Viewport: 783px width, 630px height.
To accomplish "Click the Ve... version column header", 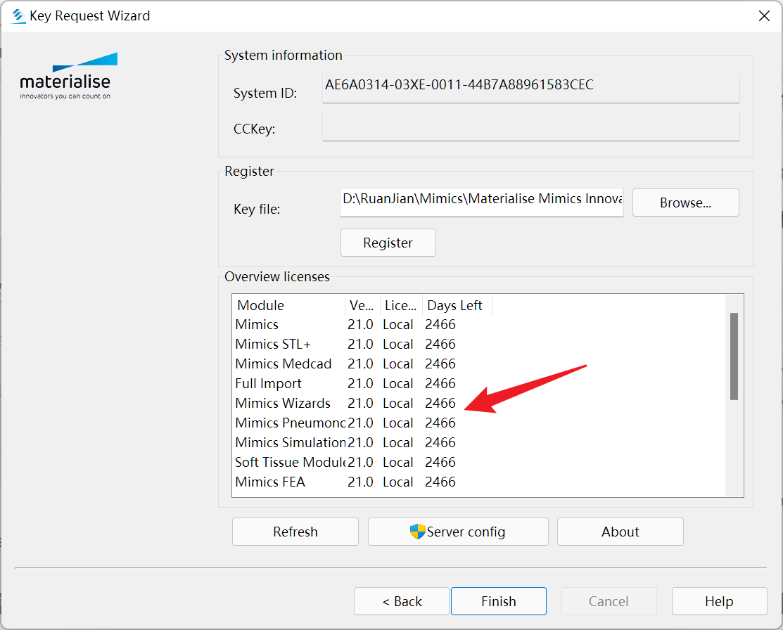I will pyautogui.click(x=362, y=305).
